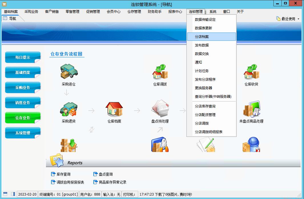Open the 采购业务 menu
This screenshot has width=304, height=199.
tap(31, 12)
